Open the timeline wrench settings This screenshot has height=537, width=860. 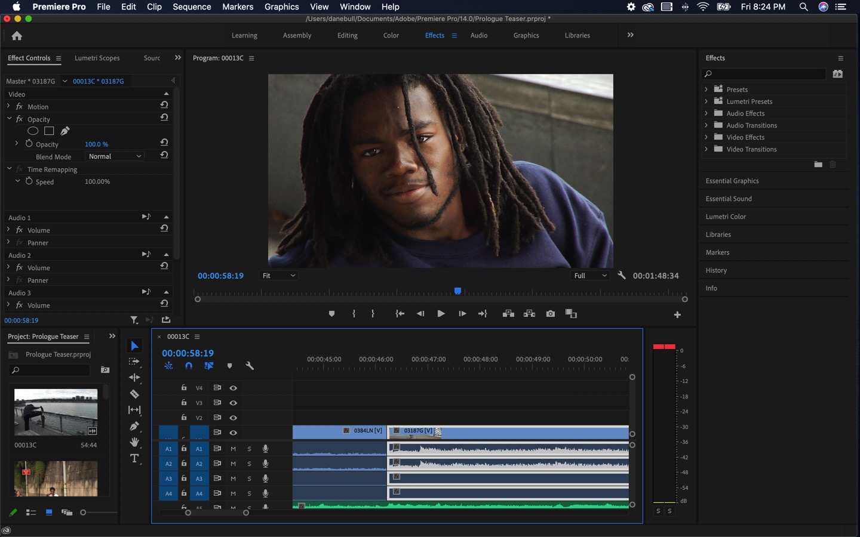(x=250, y=366)
